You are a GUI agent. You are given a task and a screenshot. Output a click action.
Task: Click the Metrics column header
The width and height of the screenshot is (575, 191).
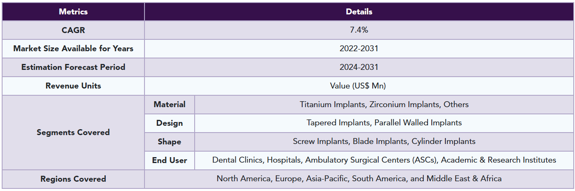pos(73,11)
